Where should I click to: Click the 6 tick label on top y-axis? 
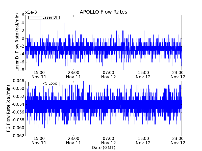23,15
